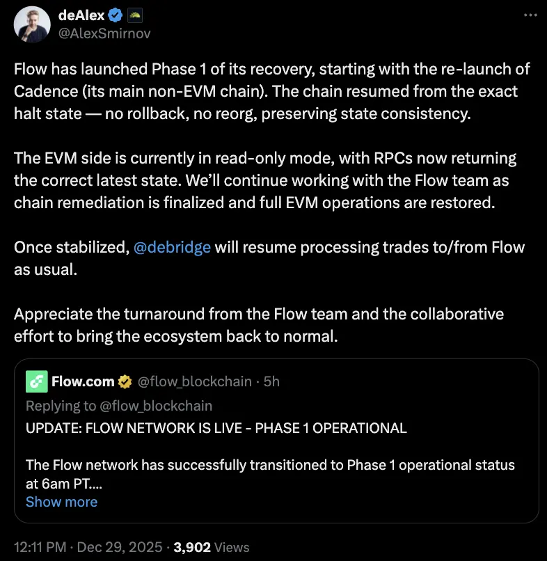Expand the quoted tweet with Show more
The image size is (547, 561).
coord(61,502)
